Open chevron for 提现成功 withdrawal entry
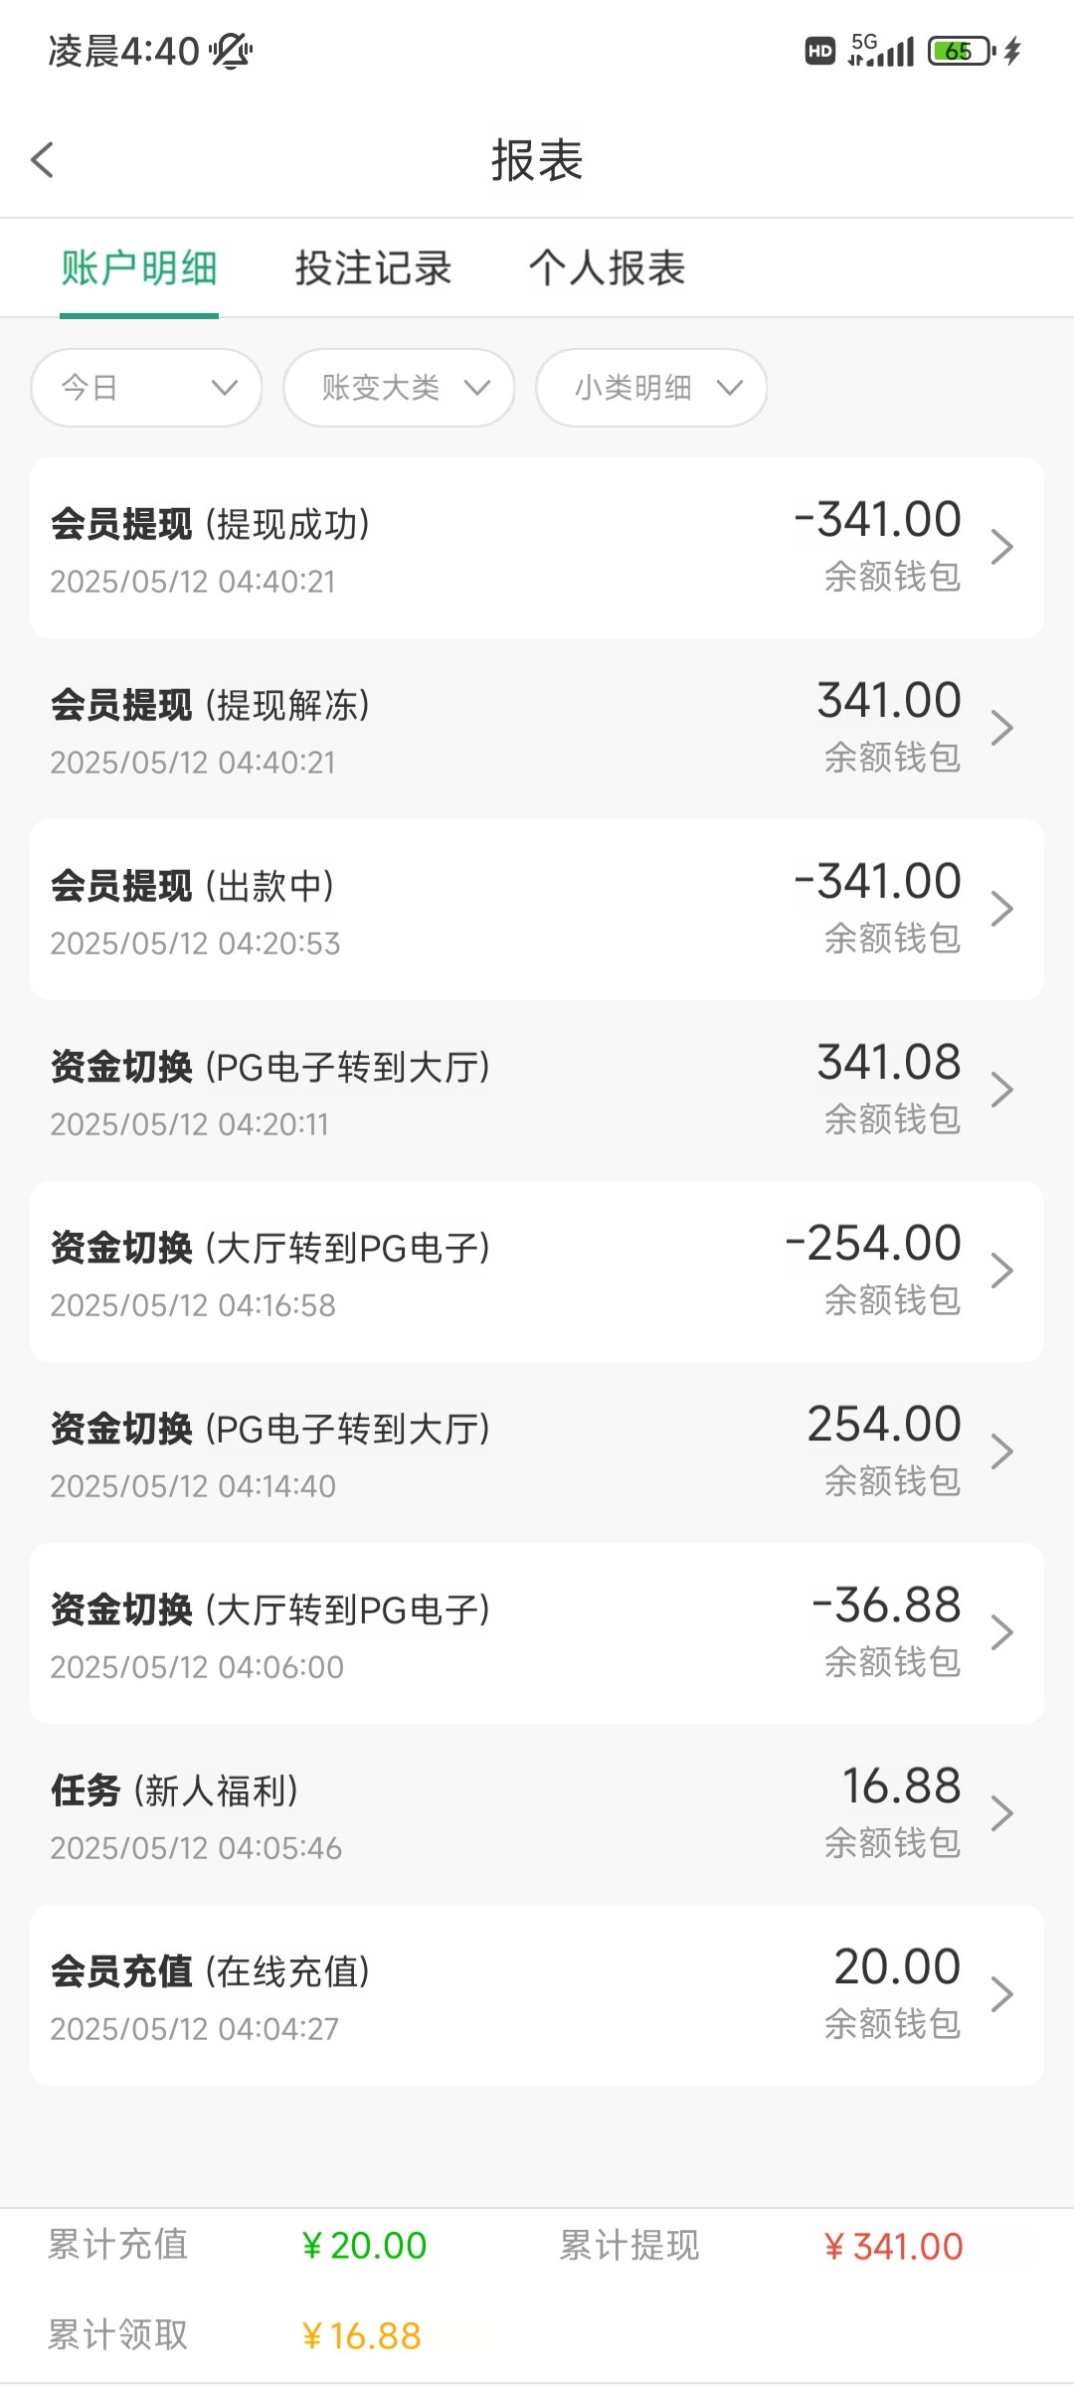The width and height of the screenshot is (1074, 2386). click(x=1001, y=547)
